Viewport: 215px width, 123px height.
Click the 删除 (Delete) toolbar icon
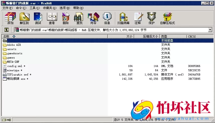pyautogui.click(x=66, y=18)
